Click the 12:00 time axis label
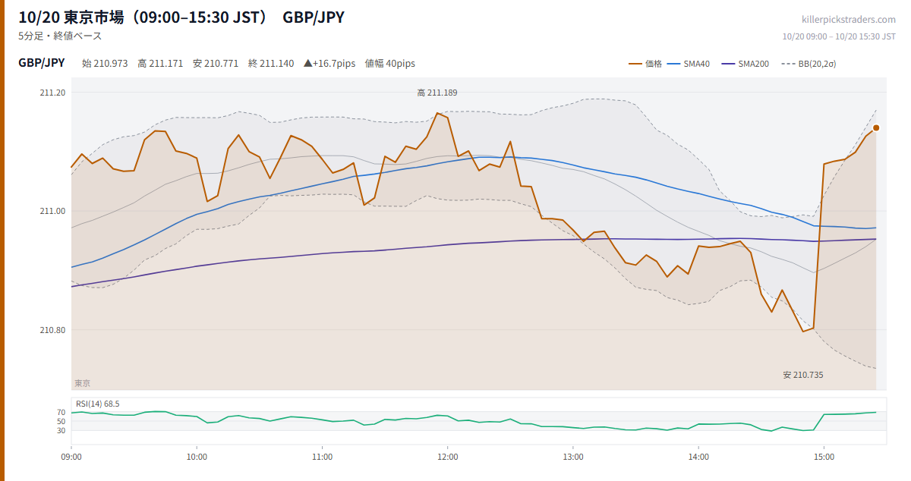Image resolution: width=911 pixels, height=481 pixels. [x=448, y=457]
